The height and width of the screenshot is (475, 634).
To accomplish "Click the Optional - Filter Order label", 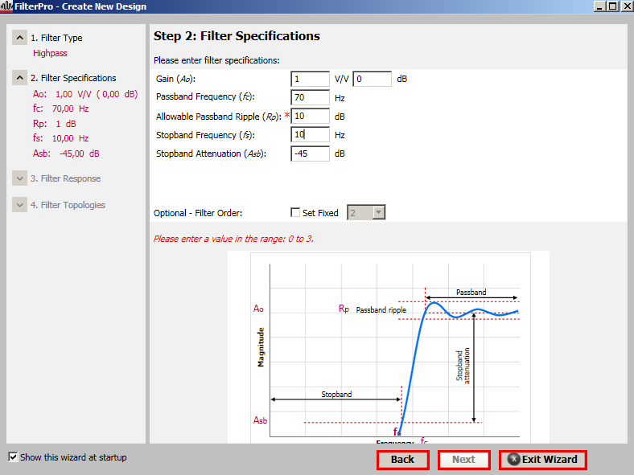I will 198,213.
